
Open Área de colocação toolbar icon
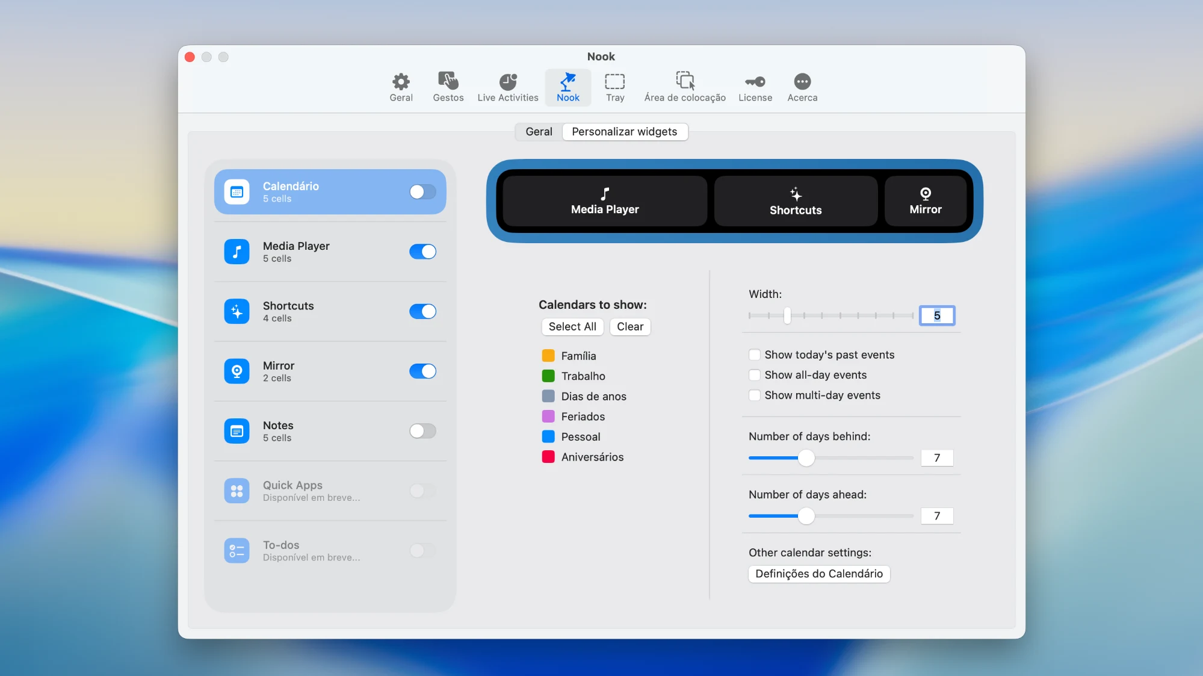(684, 81)
